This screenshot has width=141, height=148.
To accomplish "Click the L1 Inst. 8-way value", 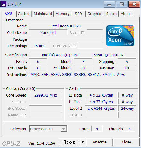I will coord(127,102).
